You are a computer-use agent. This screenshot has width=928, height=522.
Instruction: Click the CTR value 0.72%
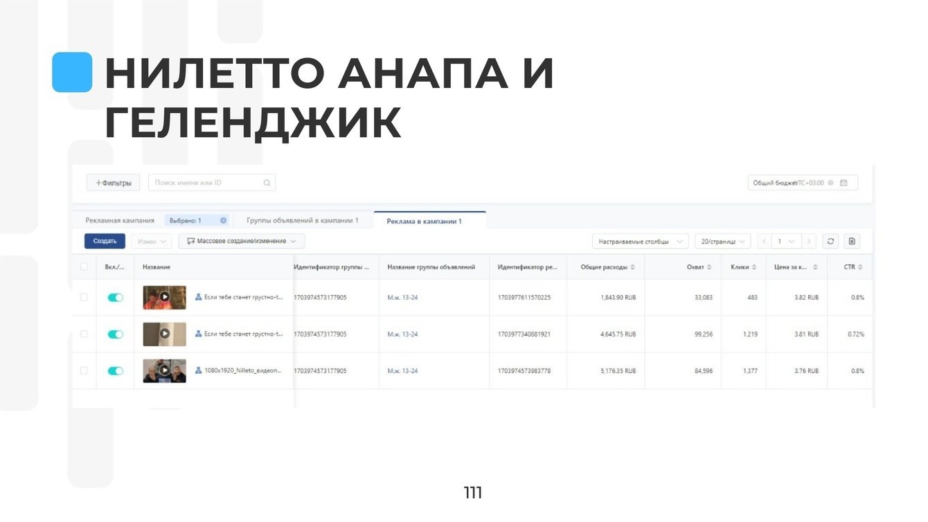point(856,334)
